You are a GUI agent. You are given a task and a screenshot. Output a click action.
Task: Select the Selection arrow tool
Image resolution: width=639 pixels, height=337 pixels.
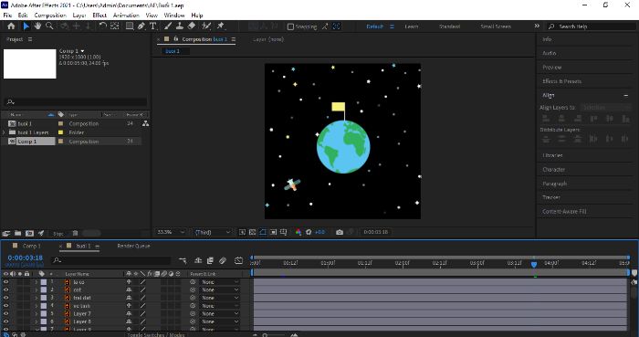pyautogui.click(x=26, y=26)
